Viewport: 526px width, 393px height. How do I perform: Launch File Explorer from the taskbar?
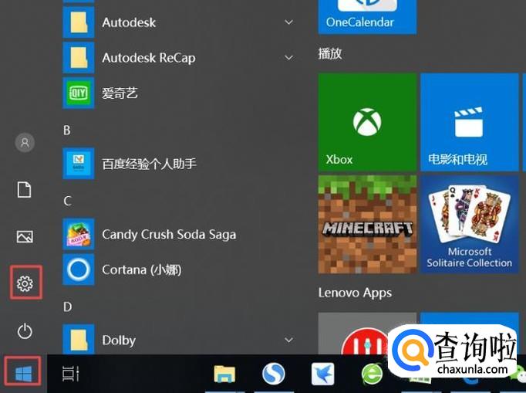[224, 374]
